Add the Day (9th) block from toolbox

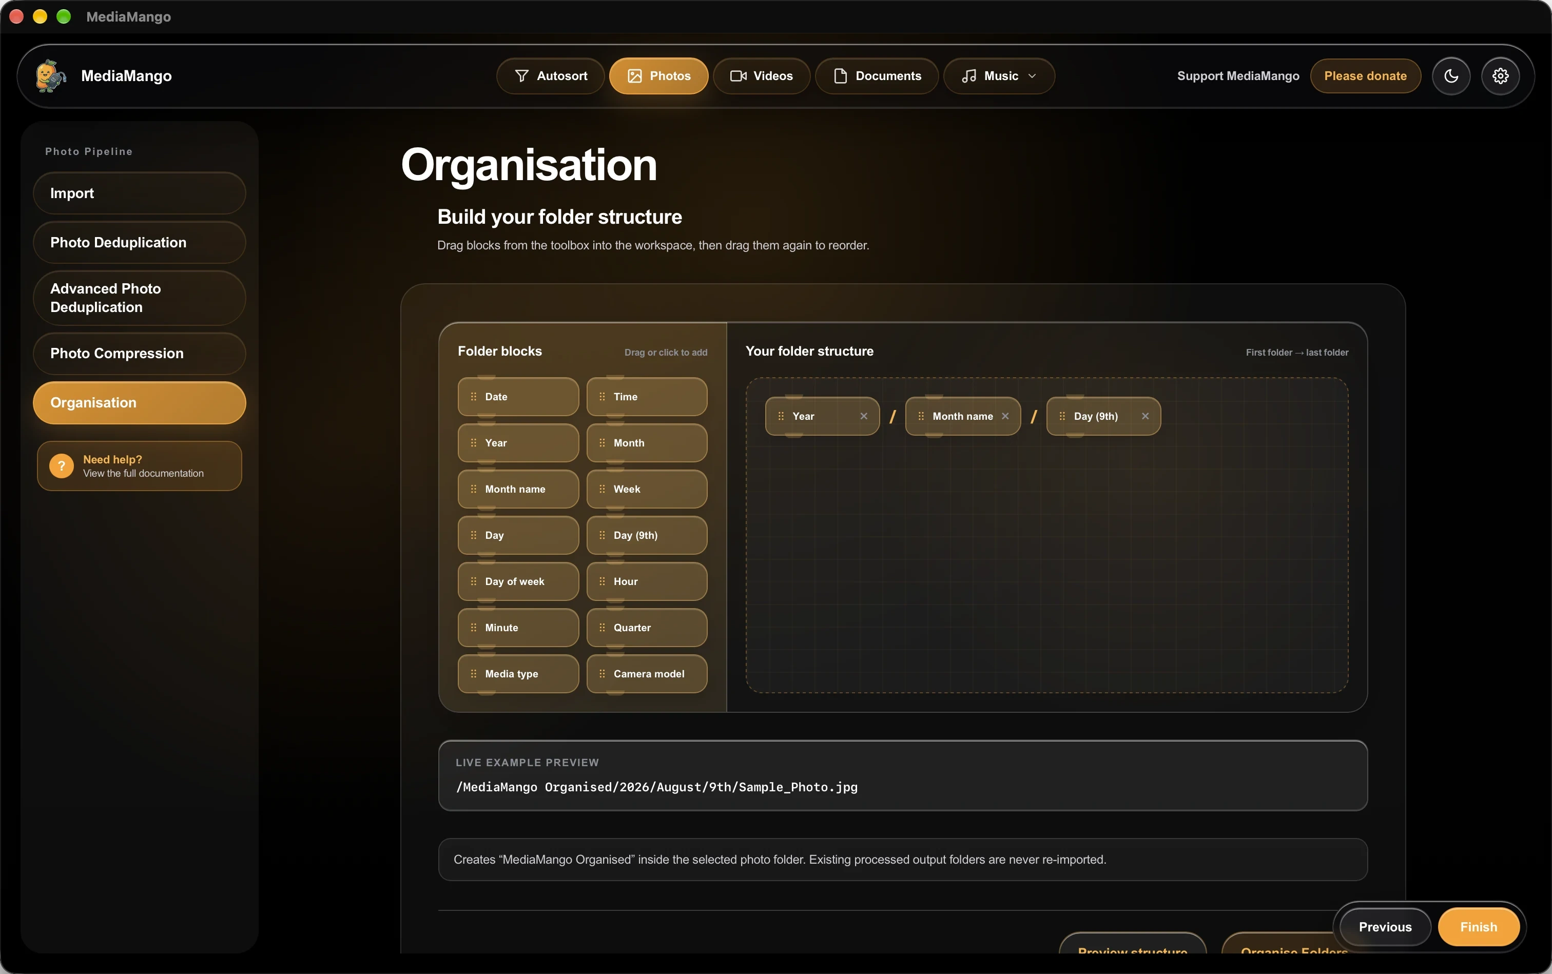tap(647, 535)
